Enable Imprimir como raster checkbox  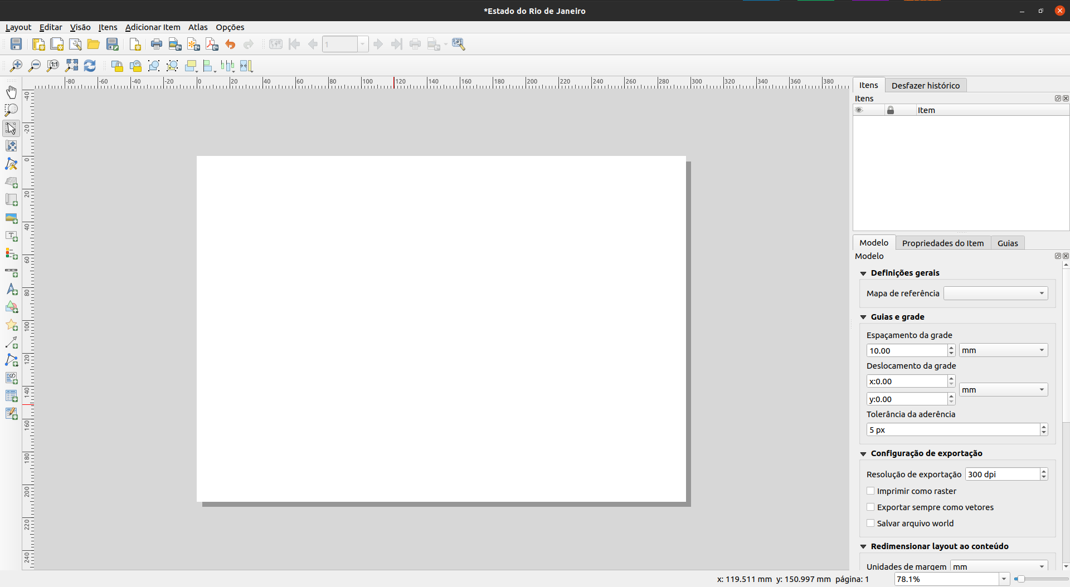click(870, 491)
